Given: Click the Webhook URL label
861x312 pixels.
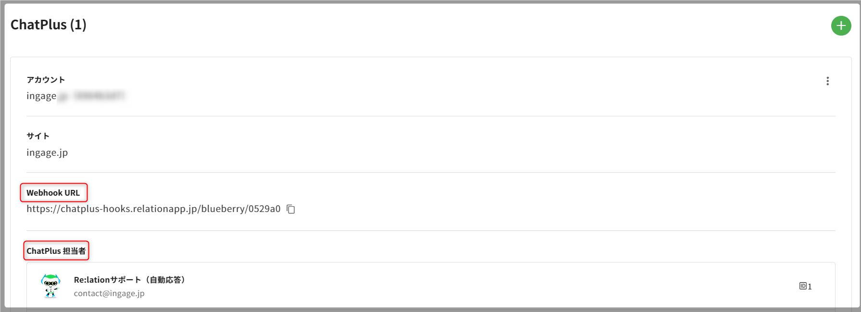Looking at the screenshot, I should pyautogui.click(x=53, y=193).
